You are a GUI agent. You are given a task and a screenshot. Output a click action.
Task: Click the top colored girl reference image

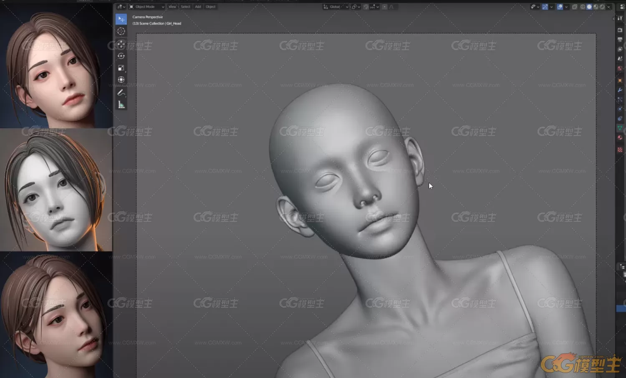click(56, 67)
